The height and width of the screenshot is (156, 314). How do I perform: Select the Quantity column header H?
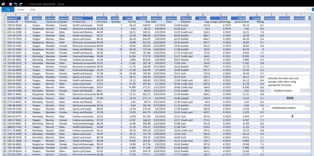117,15
